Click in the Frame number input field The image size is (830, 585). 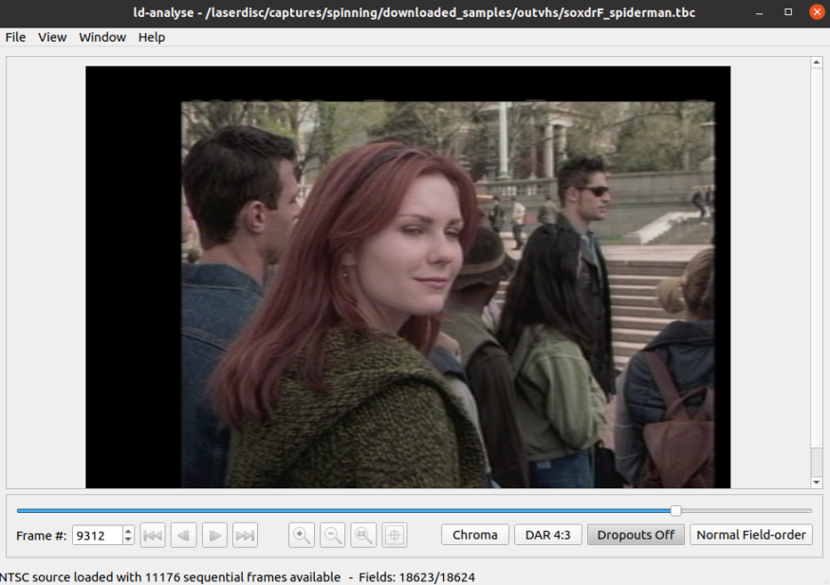98,536
